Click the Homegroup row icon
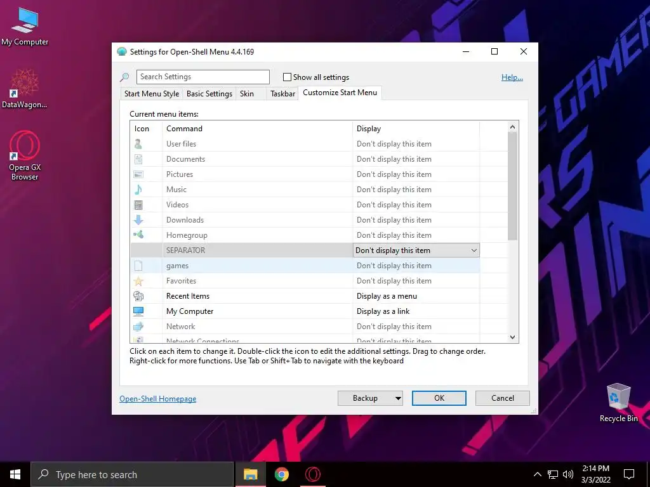 coord(138,235)
